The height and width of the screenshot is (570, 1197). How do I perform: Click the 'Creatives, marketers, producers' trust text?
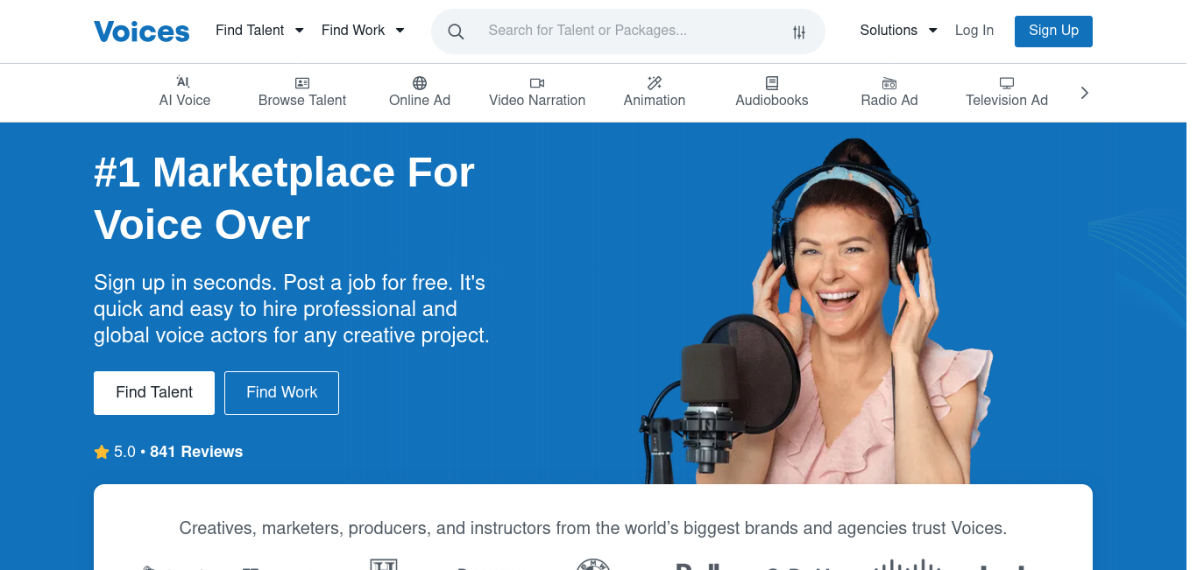pyautogui.click(x=593, y=528)
